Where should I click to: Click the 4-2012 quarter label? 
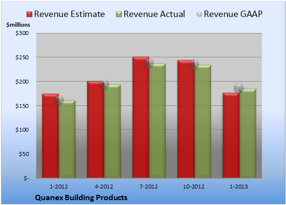[x=104, y=187]
